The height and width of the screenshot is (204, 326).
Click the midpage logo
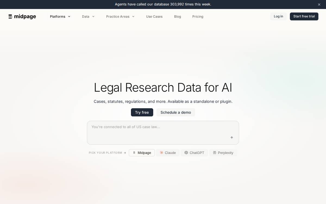point(22,17)
